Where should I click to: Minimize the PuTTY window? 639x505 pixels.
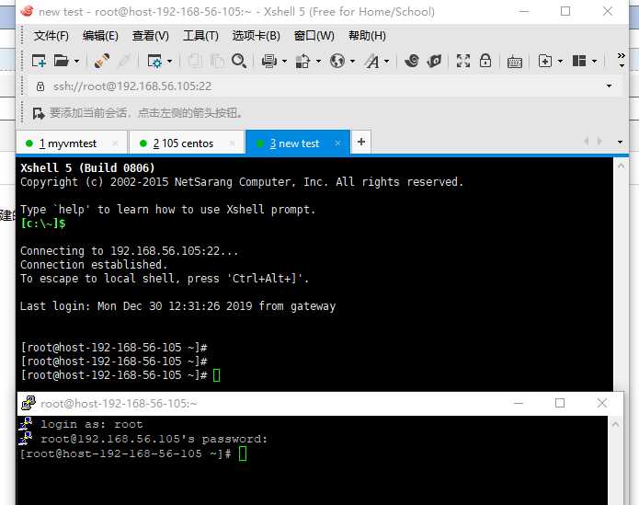click(x=519, y=403)
